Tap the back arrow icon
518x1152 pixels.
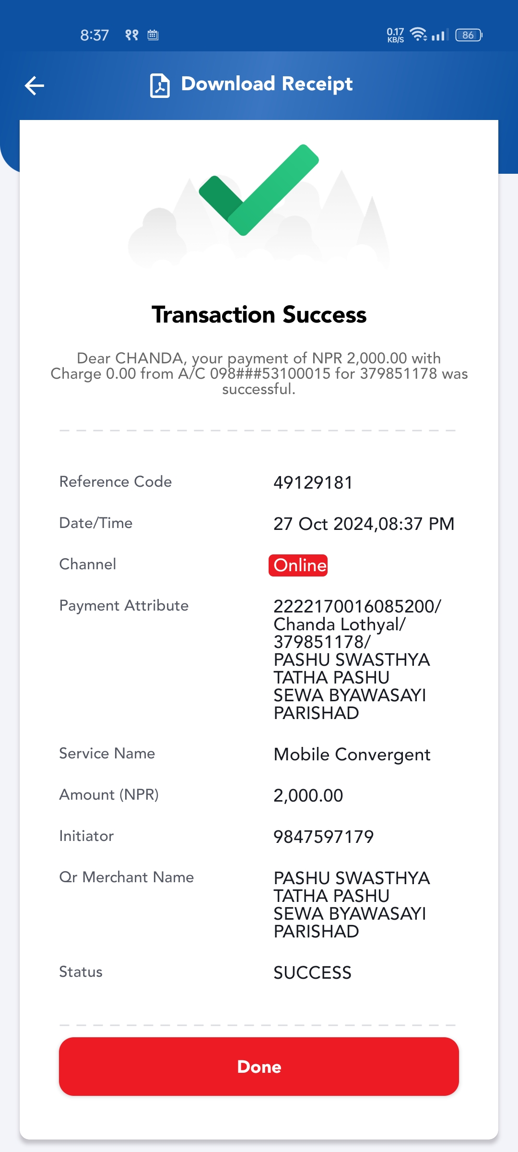pyautogui.click(x=35, y=86)
